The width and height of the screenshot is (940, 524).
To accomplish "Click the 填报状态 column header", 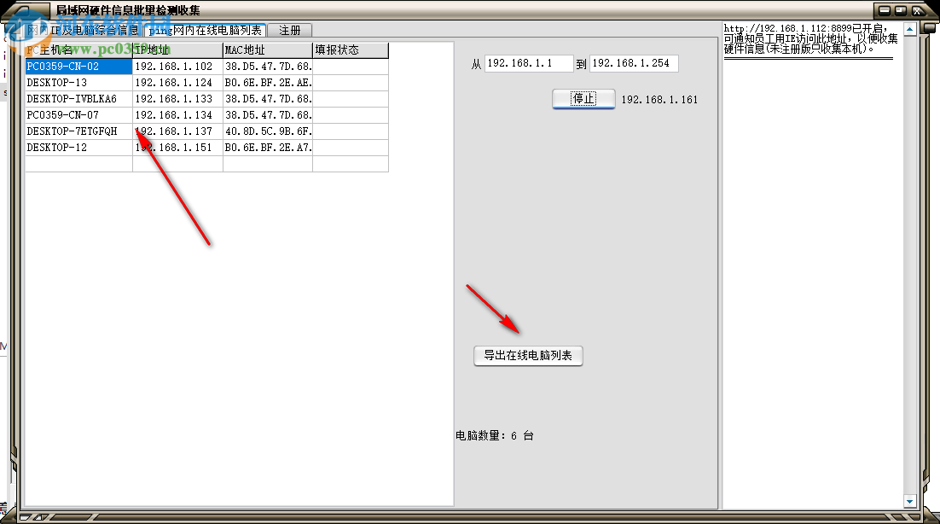I will tap(350, 49).
